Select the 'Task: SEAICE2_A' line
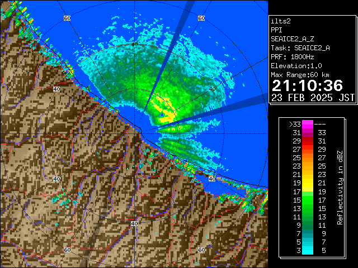The width and height of the screenshot is (358, 268). pos(300,48)
